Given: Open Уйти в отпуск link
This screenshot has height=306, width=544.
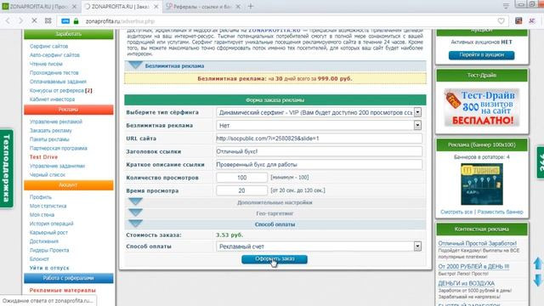Looking at the screenshot, I should tap(49, 268).
